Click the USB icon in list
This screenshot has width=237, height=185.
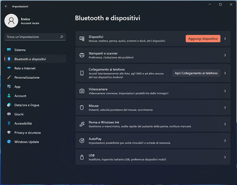click(x=82, y=157)
